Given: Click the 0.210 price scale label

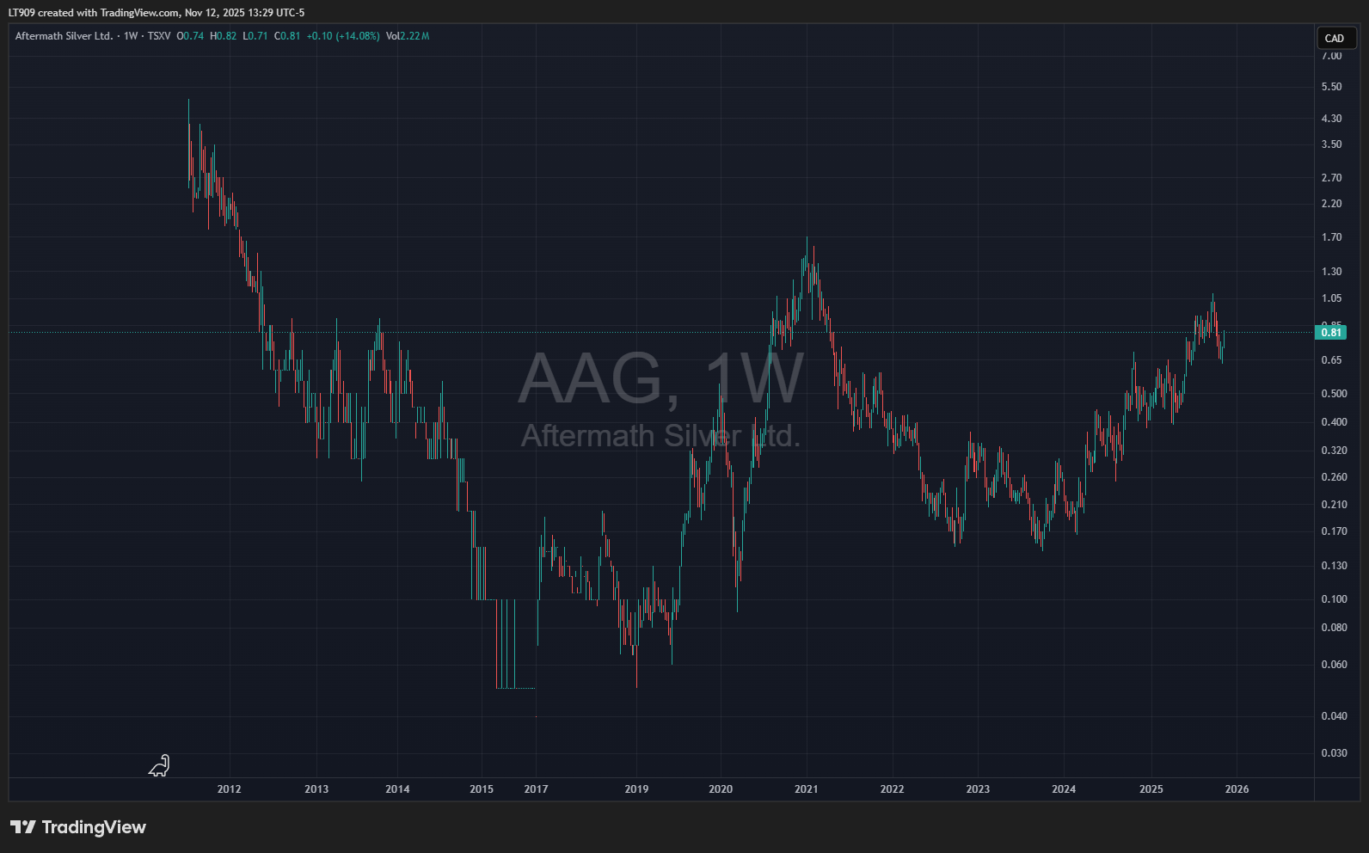Looking at the screenshot, I should pyautogui.click(x=1334, y=505).
